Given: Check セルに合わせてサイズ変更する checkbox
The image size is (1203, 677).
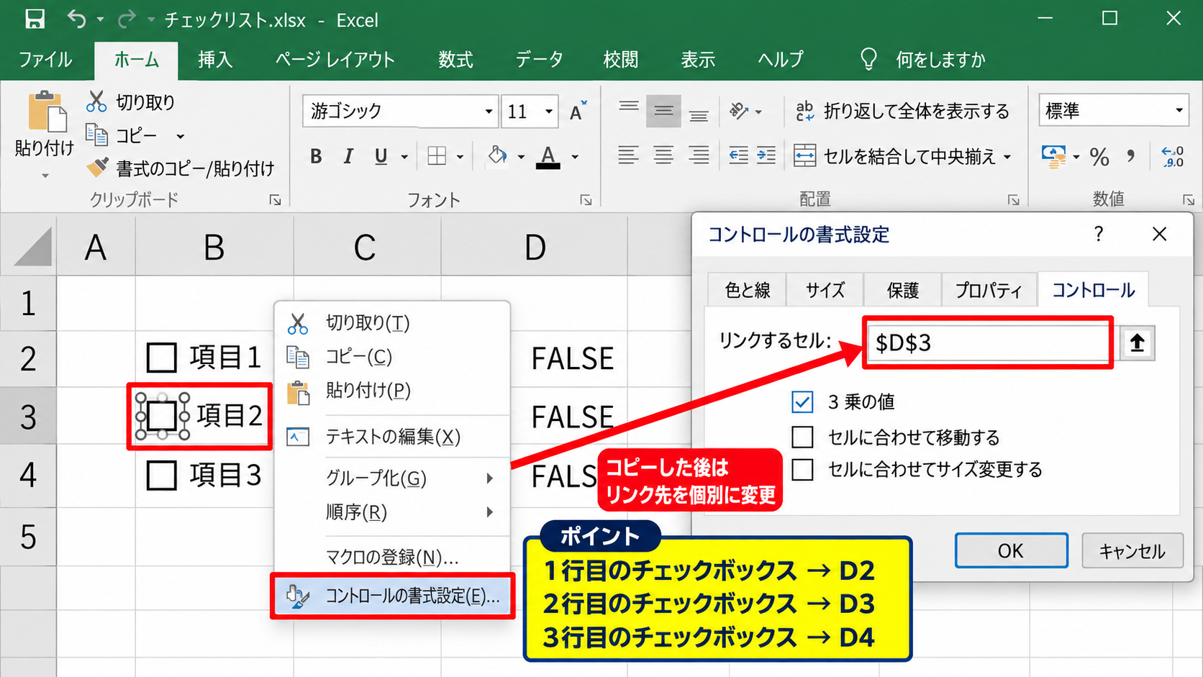Looking at the screenshot, I should 802,469.
